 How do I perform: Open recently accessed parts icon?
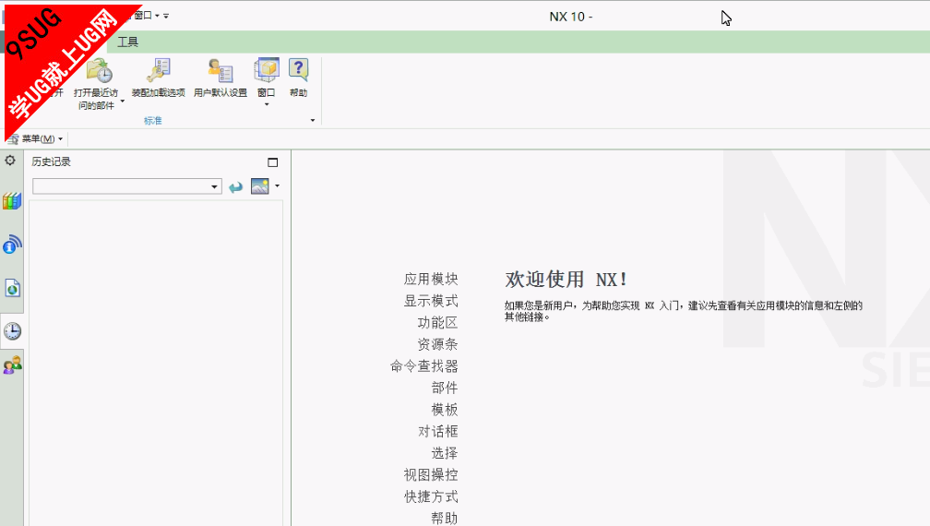click(x=99, y=70)
